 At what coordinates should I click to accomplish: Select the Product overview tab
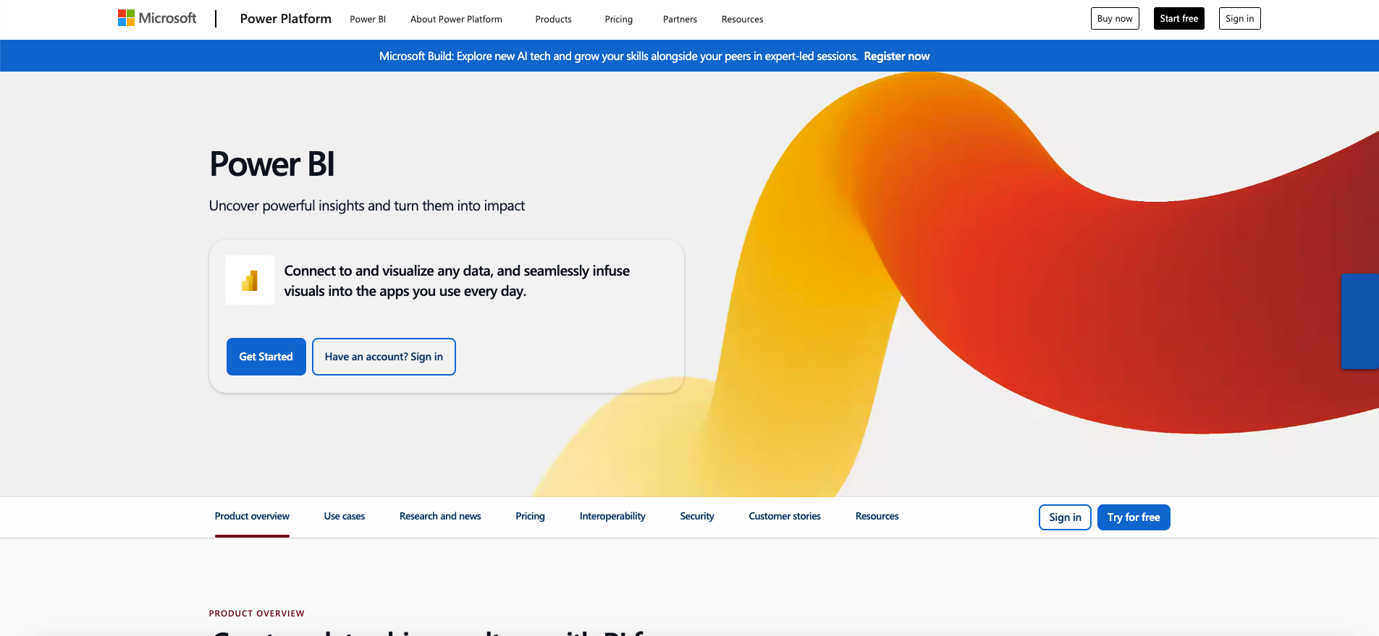point(252,517)
